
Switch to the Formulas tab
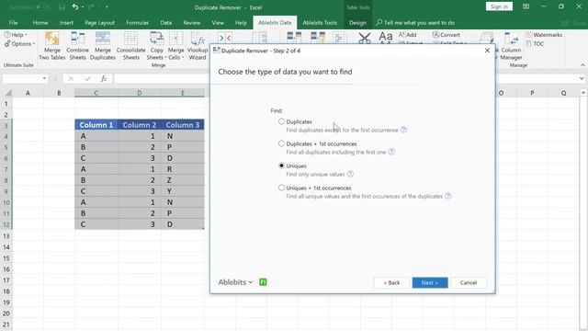click(x=137, y=22)
